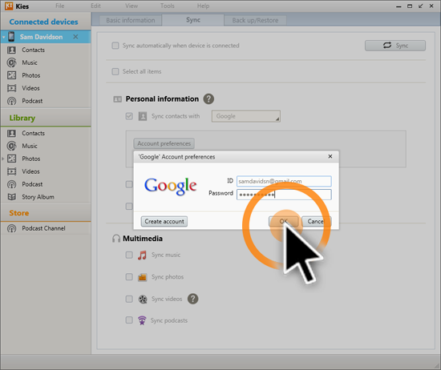This screenshot has width=441, height=370.
Task: Open the Help menu
Action: 203,6
